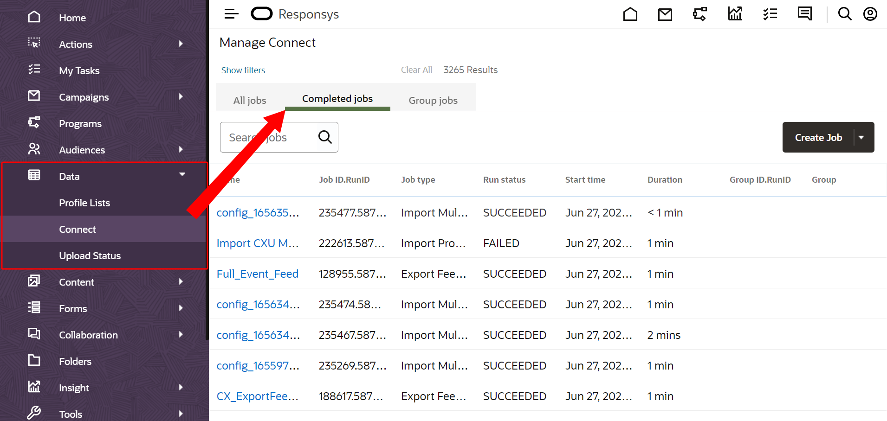The height and width of the screenshot is (421, 887).
Task: Click the Audiences people icon in sidebar
Action: click(34, 149)
